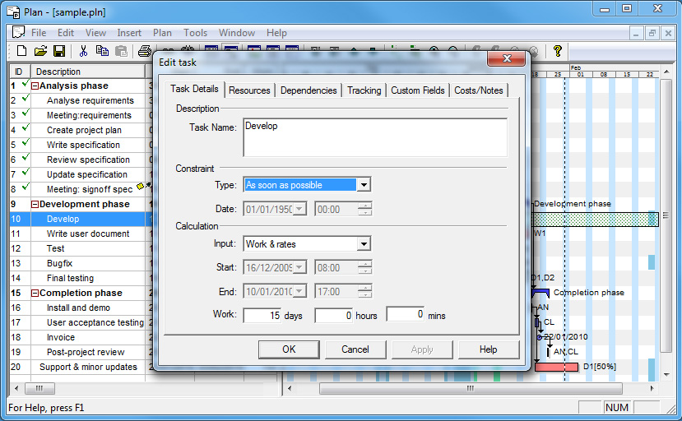Click the yellow question mark Help icon
The image size is (682, 421).
tap(558, 51)
